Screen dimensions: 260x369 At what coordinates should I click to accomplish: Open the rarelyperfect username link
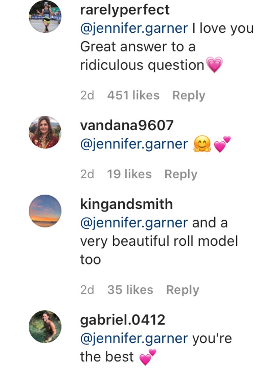(x=125, y=10)
